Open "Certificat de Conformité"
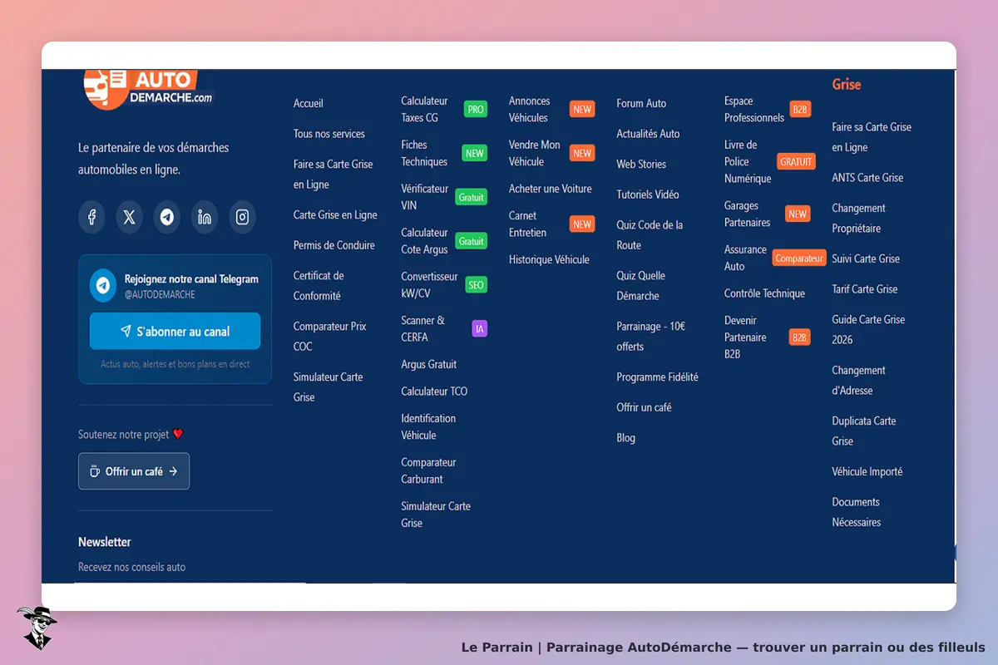998x665 pixels. 318,285
